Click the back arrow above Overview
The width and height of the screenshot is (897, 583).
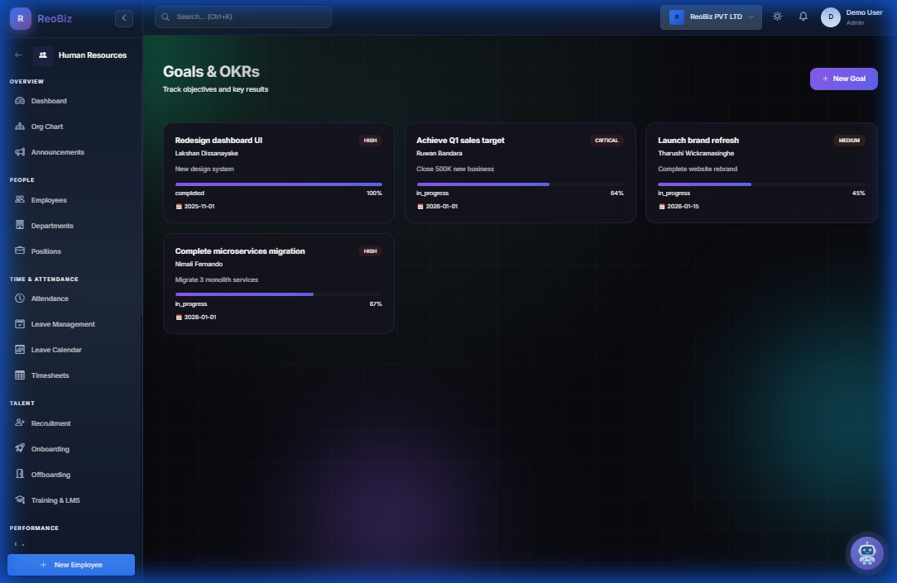(17, 55)
